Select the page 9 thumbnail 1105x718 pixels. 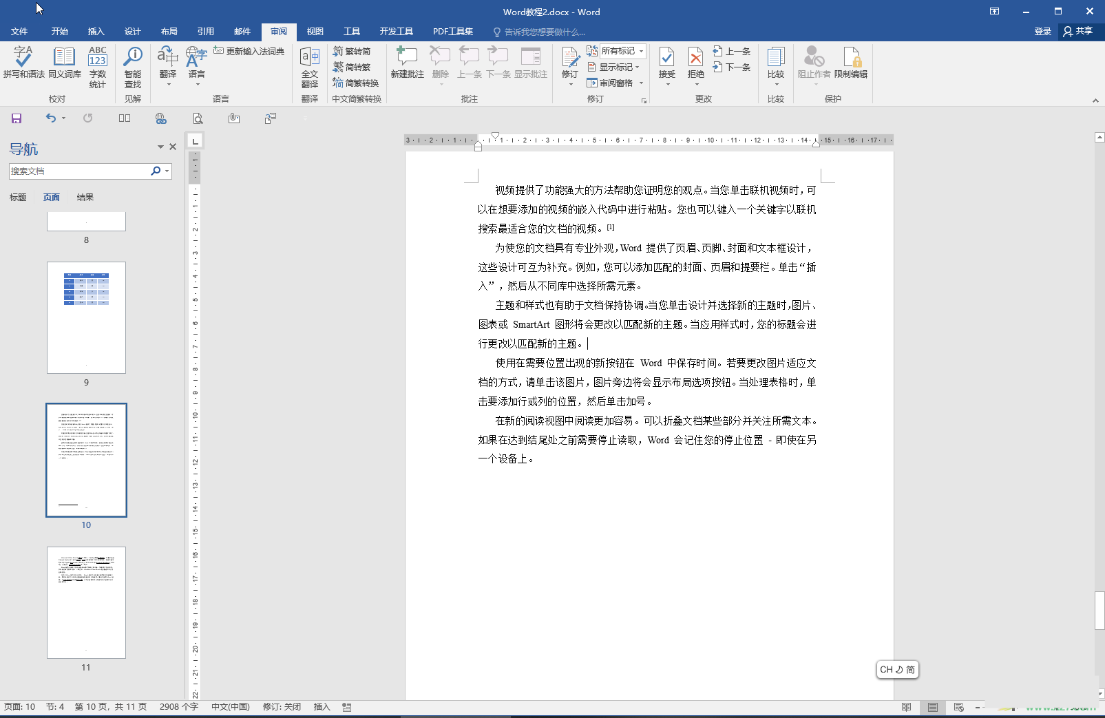(87, 317)
